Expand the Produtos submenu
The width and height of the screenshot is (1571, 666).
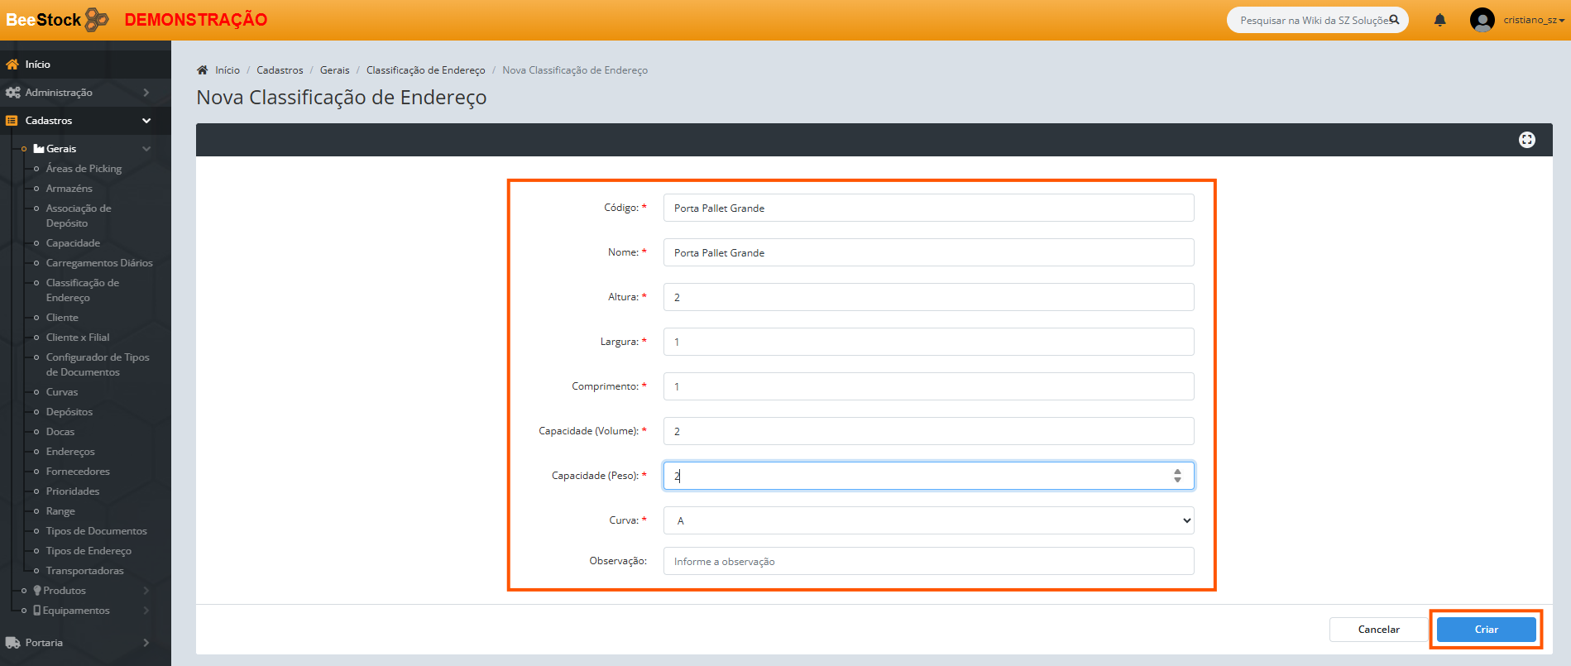(x=65, y=591)
